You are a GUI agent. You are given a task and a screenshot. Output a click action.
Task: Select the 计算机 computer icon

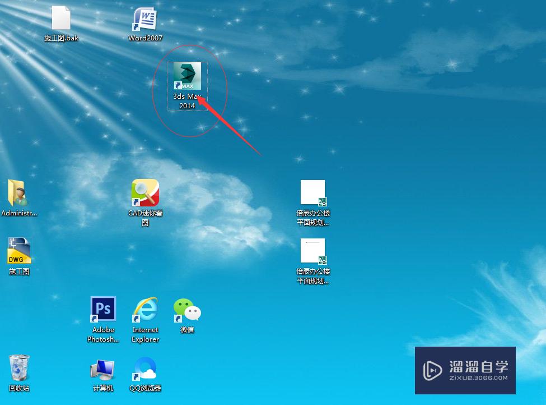click(x=102, y=370)
